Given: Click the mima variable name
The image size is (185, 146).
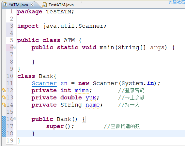Looking at the screenshot, I should point(82,91).
